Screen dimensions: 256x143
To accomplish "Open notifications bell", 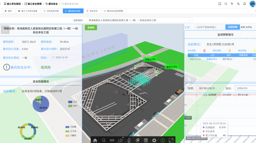I will (245, 4).
